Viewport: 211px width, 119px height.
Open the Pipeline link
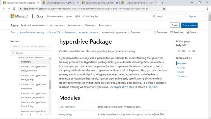(152, 87)
